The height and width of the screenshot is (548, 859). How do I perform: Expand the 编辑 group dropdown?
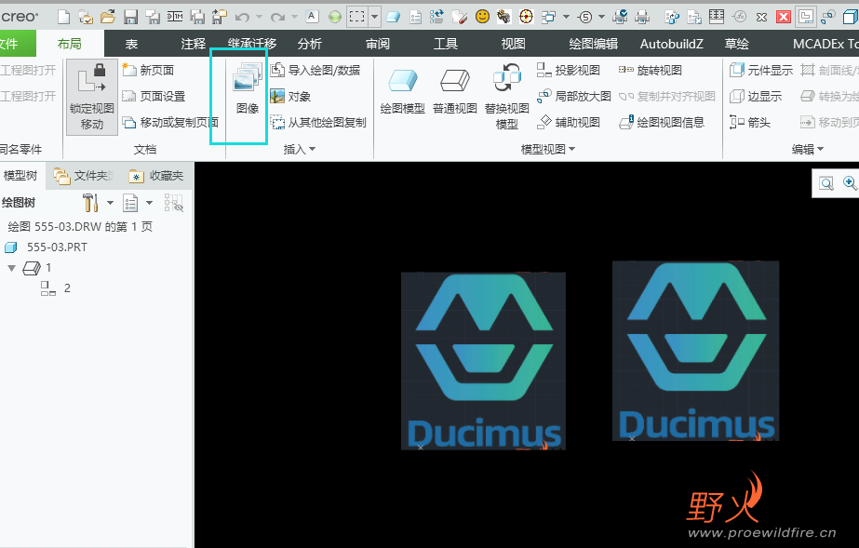[x=808, y=149]
